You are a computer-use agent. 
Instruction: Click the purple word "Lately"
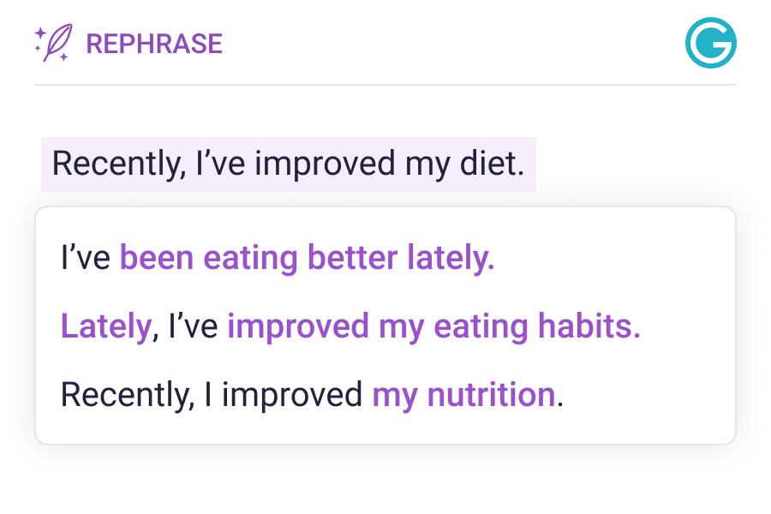(105, 326)
